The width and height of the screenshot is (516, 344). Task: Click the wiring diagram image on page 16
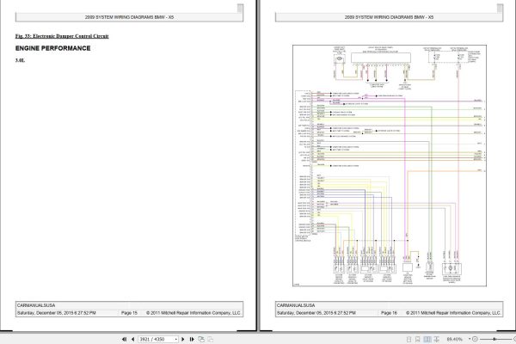click(390, 166)
